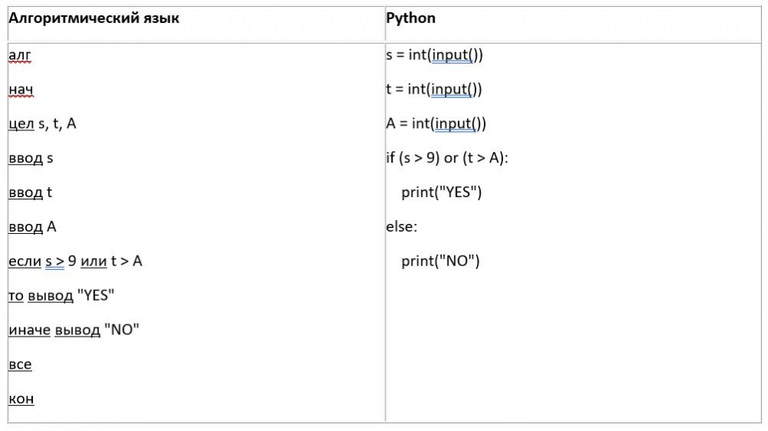Click the "если s > 9 или t > A" condition
Viewport: 768px width, 431px height.
75,262
